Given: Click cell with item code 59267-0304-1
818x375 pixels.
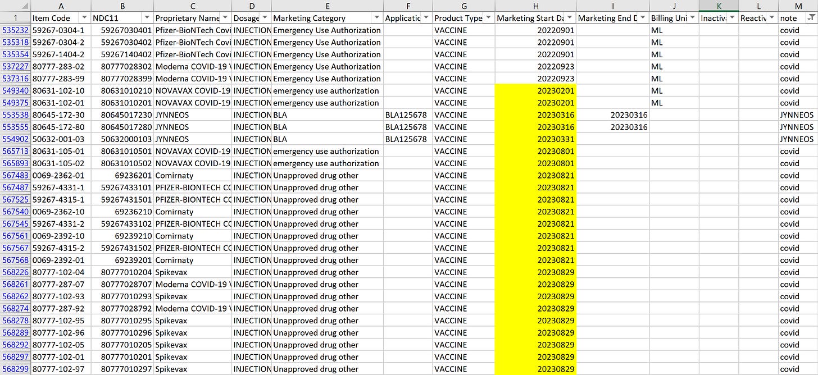Looking at the screenshot, I should (61, 30).
